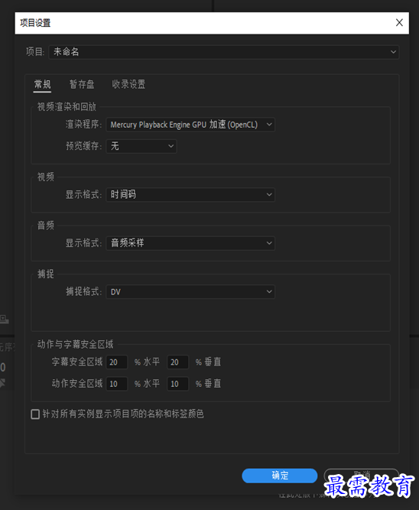419x510 pixels.
Task: Switch to the 收录设置 tab
Action: (x=128, y=85)
